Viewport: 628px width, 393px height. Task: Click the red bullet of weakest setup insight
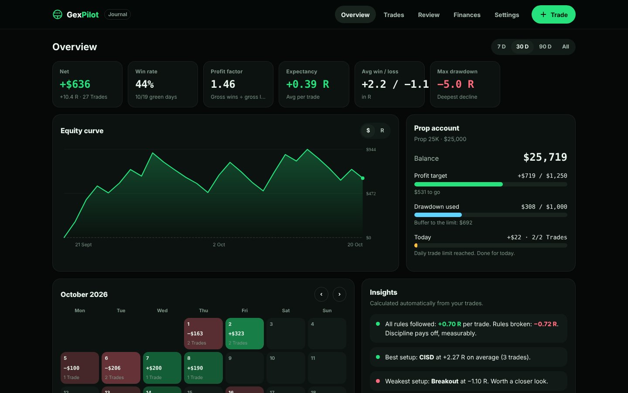click(x=378, y=381)
